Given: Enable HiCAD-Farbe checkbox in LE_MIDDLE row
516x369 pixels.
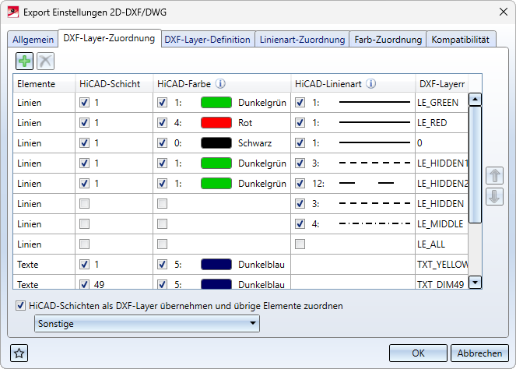Looking at the screenshot, I should 162,224.
